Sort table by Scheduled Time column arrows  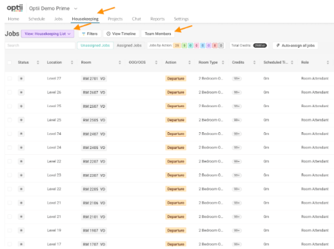pyautogui.click(x=292, y=63)
